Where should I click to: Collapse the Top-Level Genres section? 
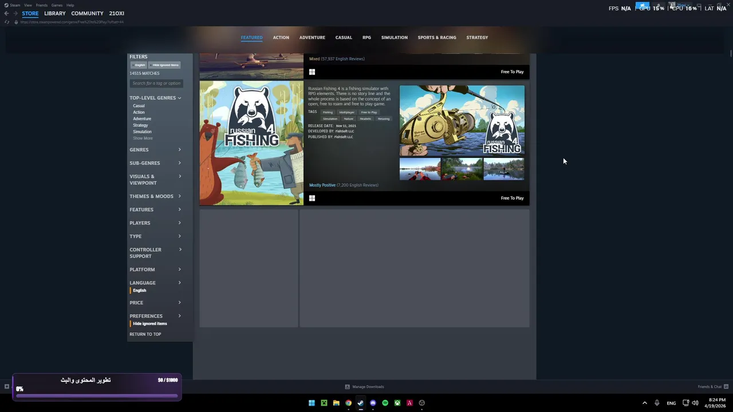[x=155, y=98]
